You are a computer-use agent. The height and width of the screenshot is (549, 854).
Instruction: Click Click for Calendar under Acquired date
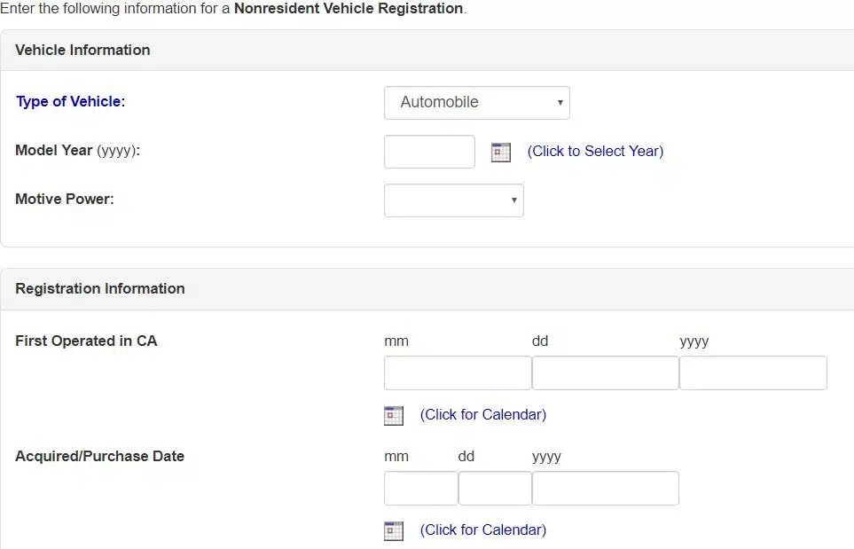point(482,529)
